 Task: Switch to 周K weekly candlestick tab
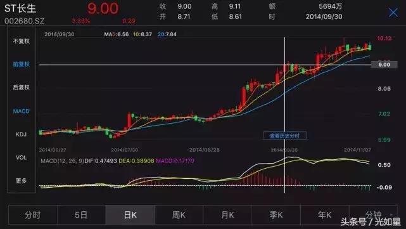(x=179, y=215)
